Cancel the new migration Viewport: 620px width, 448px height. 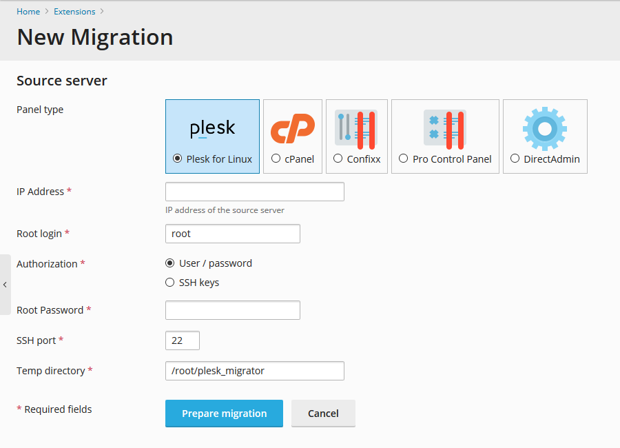323,414
